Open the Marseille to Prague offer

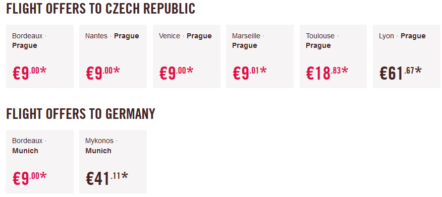coord(260,56)
